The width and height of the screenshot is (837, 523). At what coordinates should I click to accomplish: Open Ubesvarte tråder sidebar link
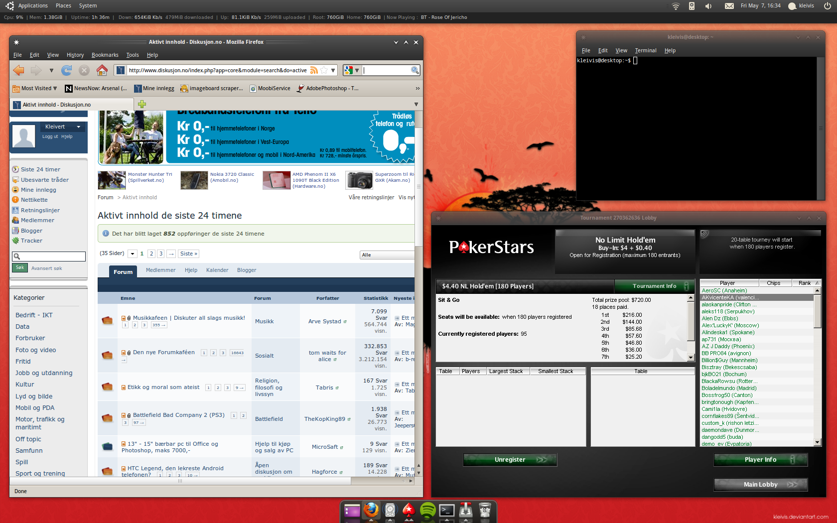point(45,180)
